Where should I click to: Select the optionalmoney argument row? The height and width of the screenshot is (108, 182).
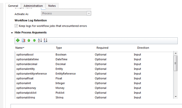(94, 88)
